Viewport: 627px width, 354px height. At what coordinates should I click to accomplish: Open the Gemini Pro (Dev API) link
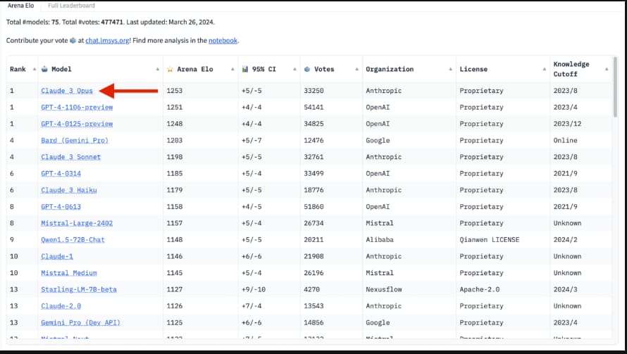81,322
